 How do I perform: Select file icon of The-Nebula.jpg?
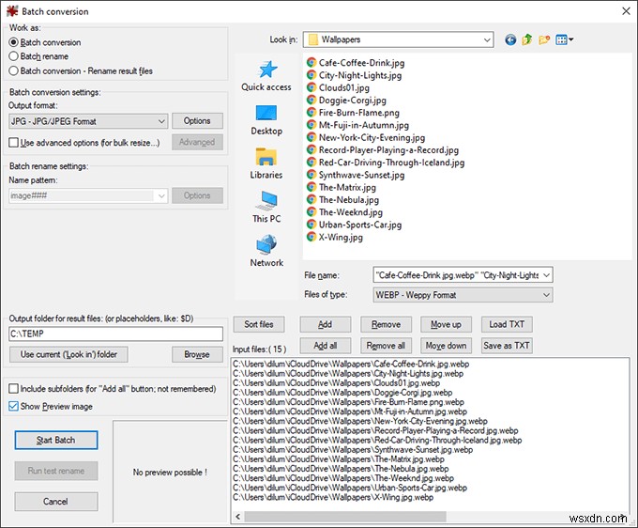311,199
